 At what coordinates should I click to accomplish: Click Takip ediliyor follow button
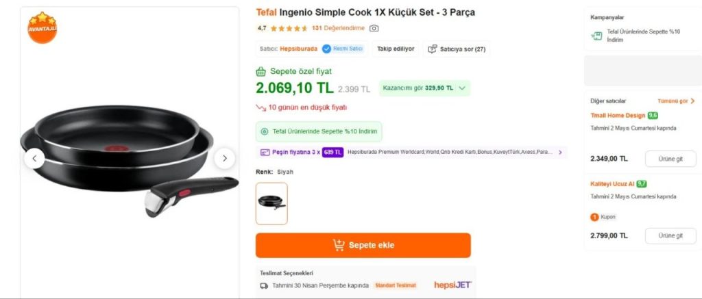(x=396, y=49)
